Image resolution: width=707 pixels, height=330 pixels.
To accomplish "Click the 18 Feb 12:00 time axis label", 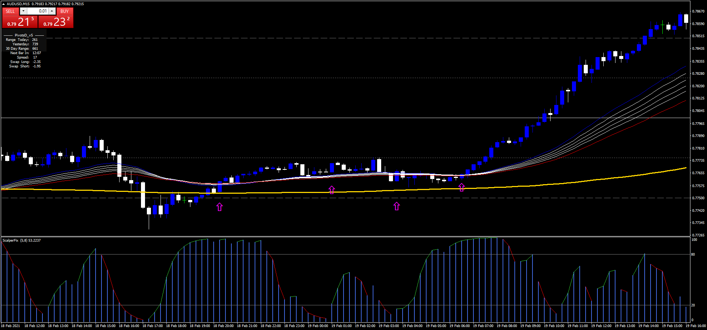I will pyautogui.click(x=34, y=326).
